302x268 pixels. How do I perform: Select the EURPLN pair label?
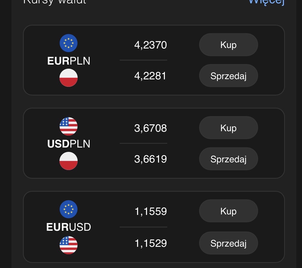[x=69, y=61]
